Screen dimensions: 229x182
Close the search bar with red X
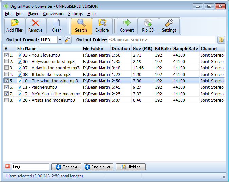pyautogui.click(x=7, y=166)
